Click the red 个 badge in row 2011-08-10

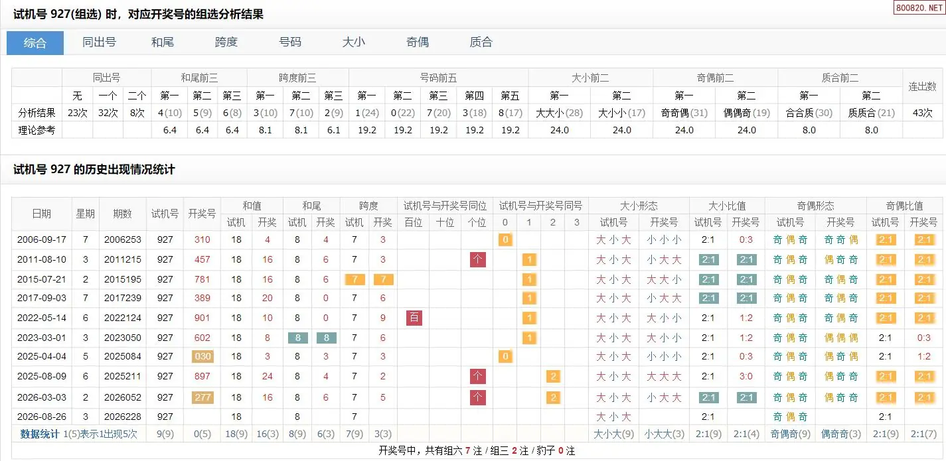click(478, 259)
